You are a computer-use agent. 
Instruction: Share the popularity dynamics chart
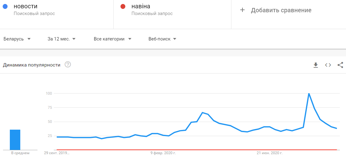click(340, 65)
